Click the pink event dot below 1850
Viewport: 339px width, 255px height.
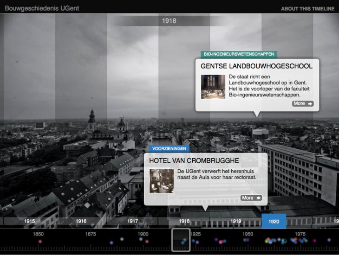[40, 242]
